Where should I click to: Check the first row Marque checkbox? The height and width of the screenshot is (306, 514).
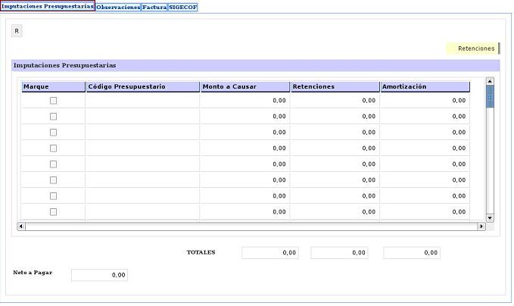[53, 100]
